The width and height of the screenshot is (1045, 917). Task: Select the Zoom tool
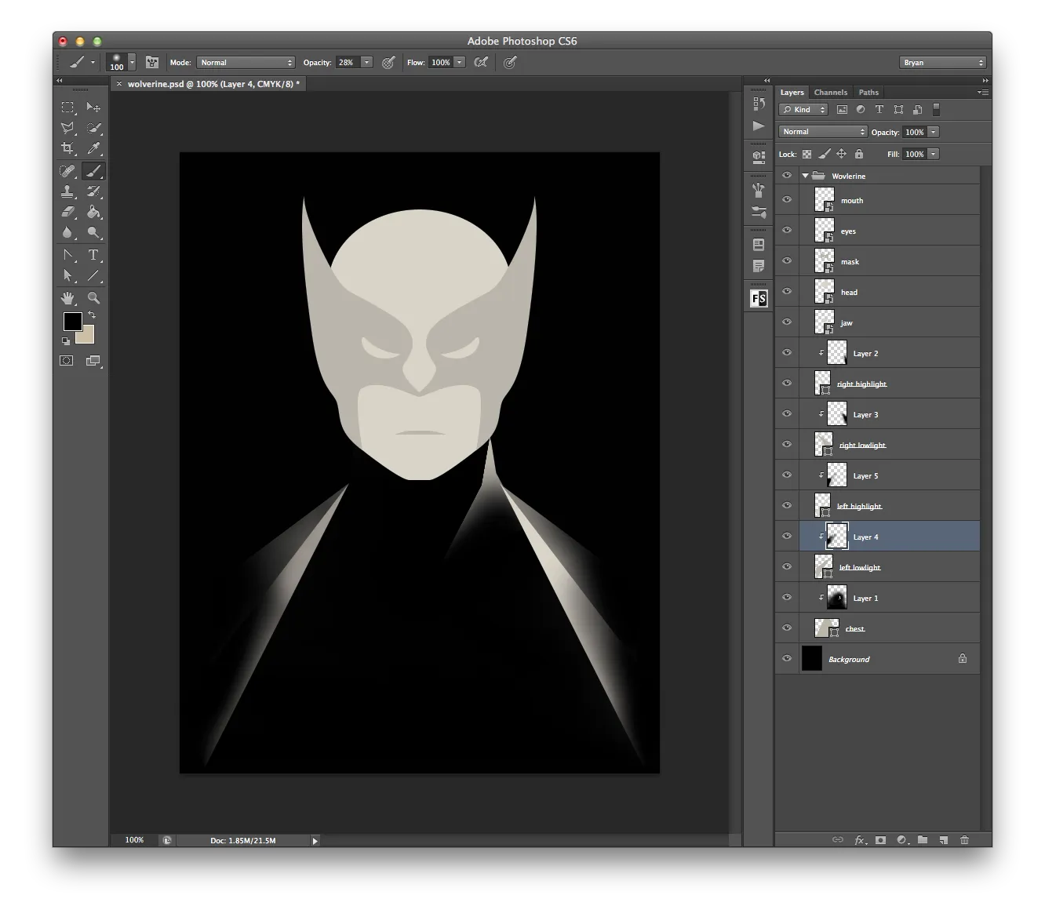coord(93,298)
